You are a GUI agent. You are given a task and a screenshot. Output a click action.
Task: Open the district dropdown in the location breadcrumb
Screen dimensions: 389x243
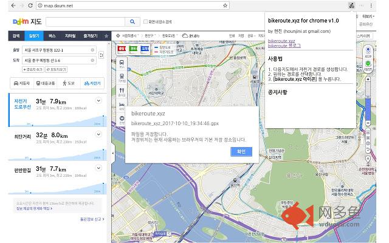[x=150, y=36]
